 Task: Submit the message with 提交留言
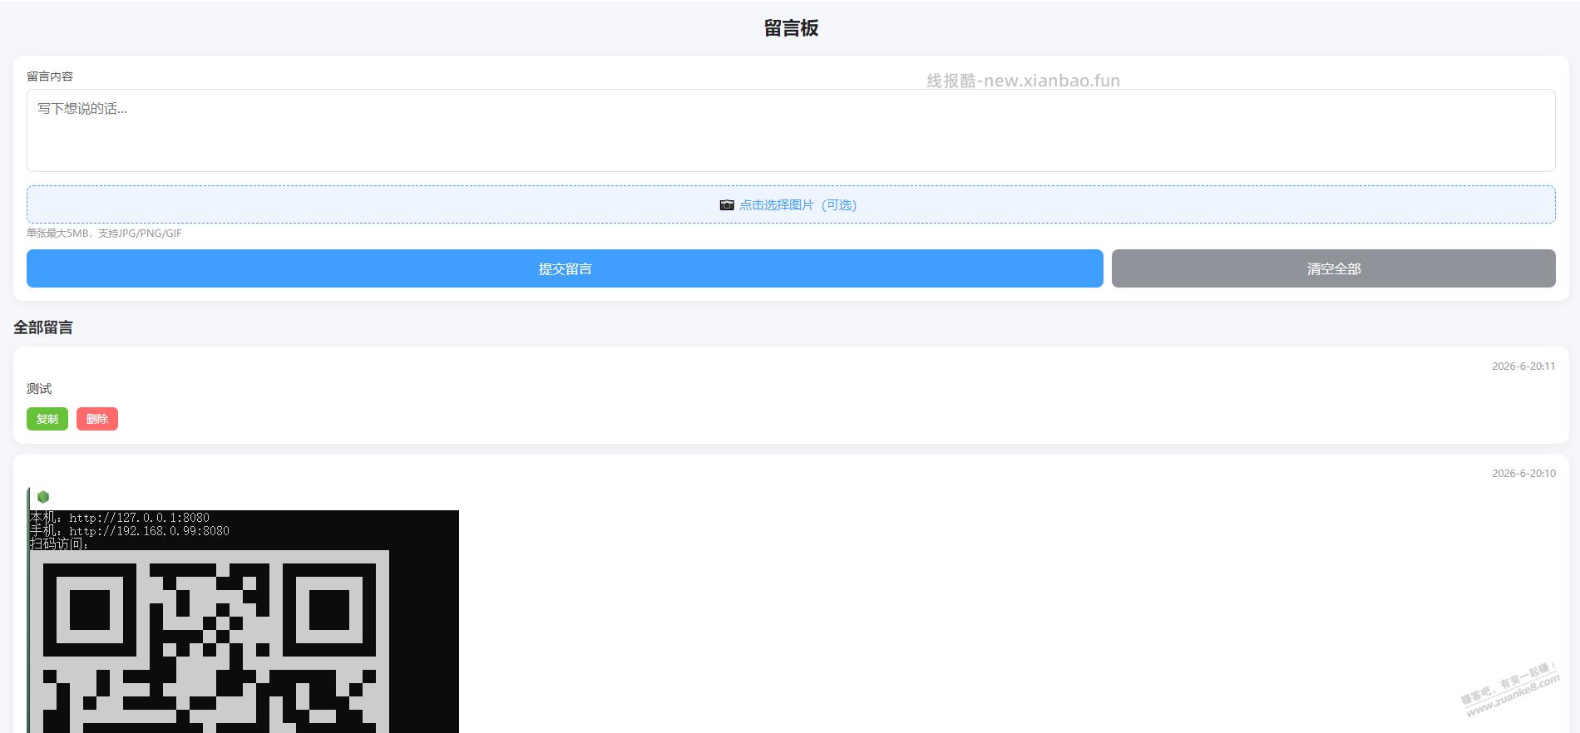pyautogui.click(x=565, y=268)
